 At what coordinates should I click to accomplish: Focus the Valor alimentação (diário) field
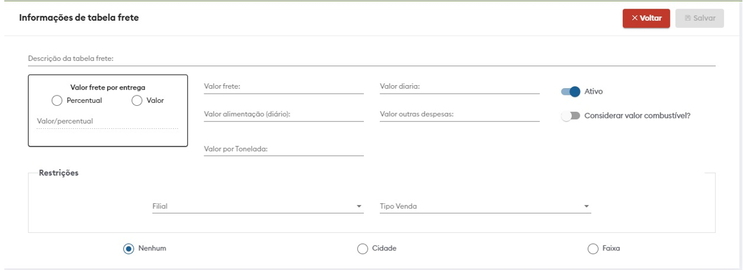tap(283, 115)
